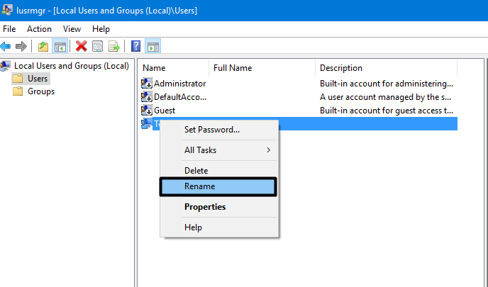Toggle Show/Hide Console Tree icon
The width and height of the screenshot is (488, 287).
[x=60, y=47]
